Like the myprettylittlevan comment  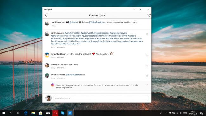147,56
